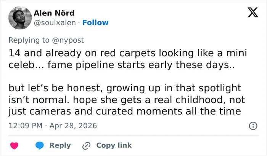267x156 pixels.
Task: Open the info circle icon
Action: pyautogui.click(x=253, y=126)
